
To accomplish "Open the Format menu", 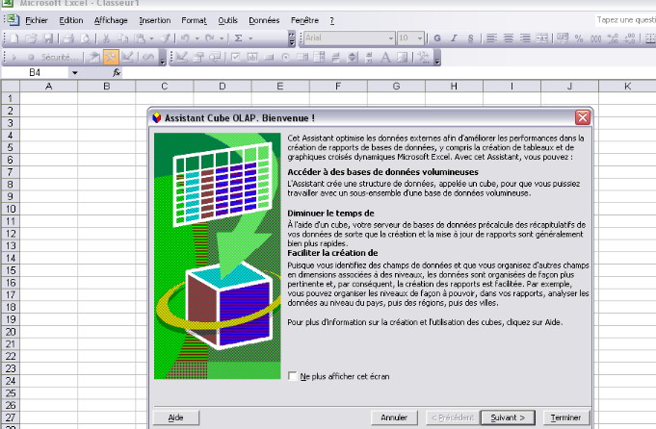I will [194, 20].
